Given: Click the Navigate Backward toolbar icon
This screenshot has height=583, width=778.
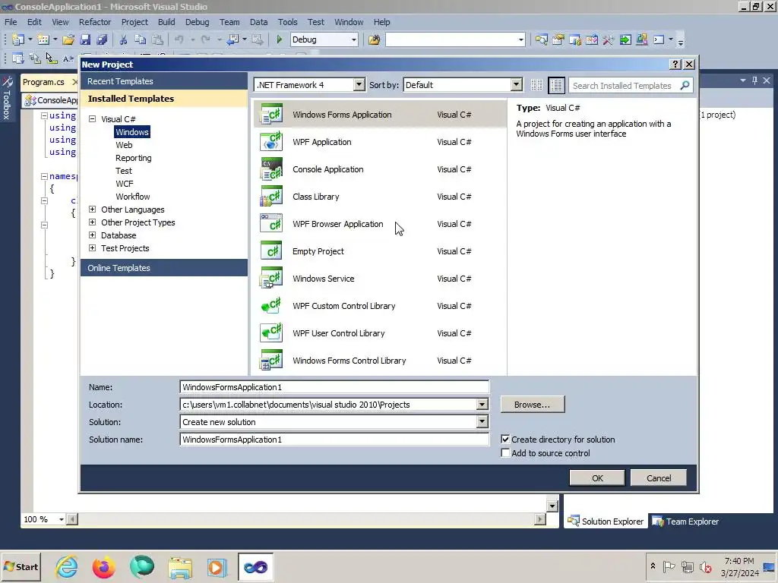Looking at the screenshot, I should pos(232,39).
